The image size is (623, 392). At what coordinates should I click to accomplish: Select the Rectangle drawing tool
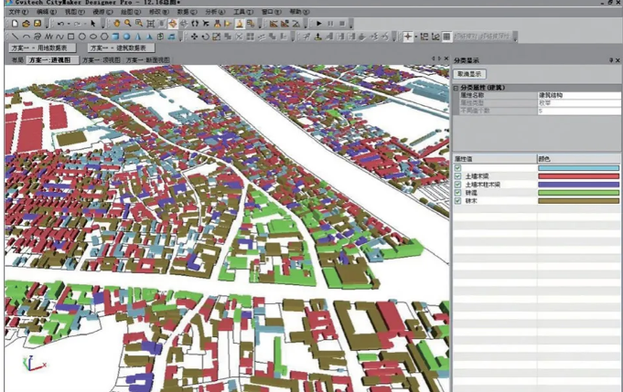[70, 37]
